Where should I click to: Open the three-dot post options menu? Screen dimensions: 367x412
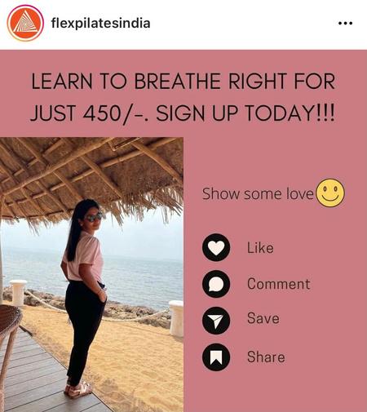coord(345,24)
